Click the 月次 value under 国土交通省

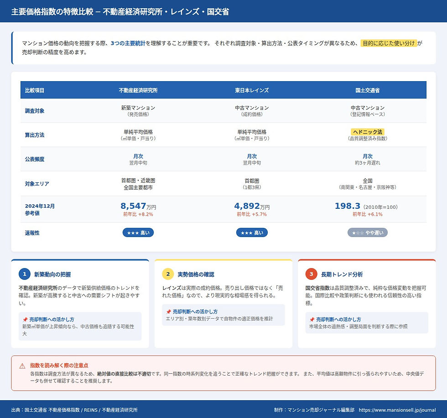[368, 156]
